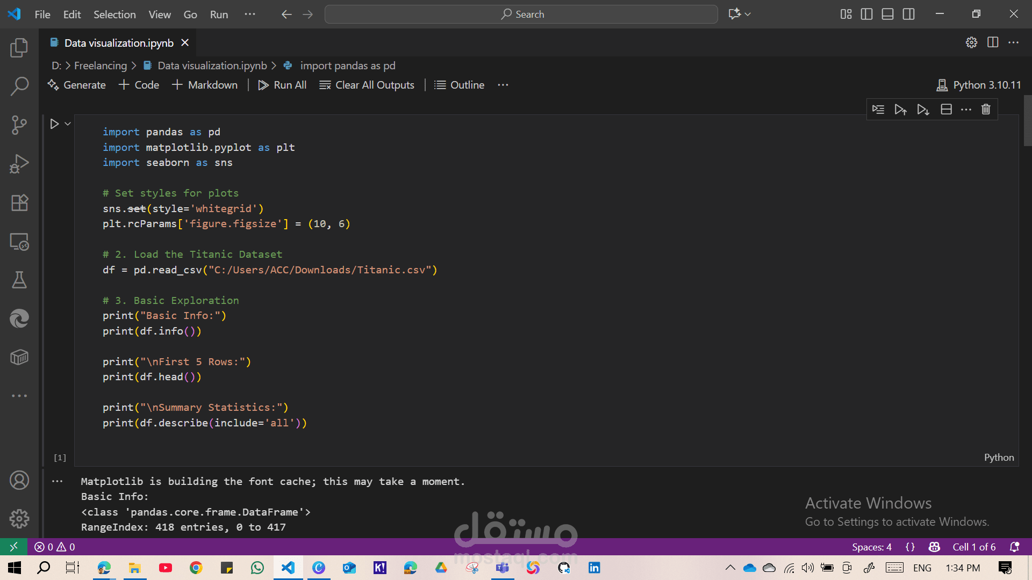Viewport: 1032px width, 580px height.
Task: Toggle the primary side bar layout
Action: click(866, 15)
